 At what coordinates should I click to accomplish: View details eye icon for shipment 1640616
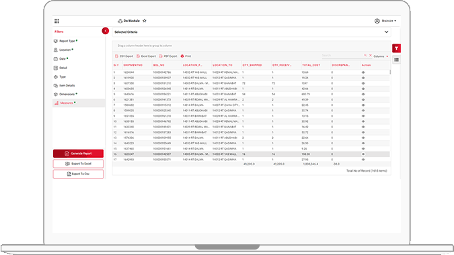[363, 95]
